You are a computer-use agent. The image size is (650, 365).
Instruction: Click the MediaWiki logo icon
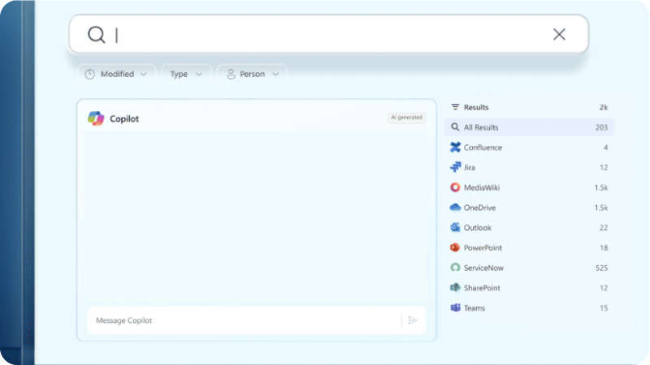(x=455, y=187)
